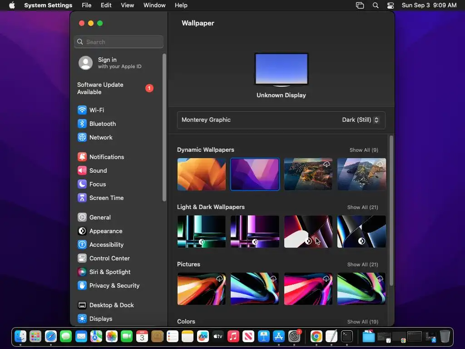Open Bluetooth settings pane
Viewport: 465px width, 349px height.
point(96,124)
